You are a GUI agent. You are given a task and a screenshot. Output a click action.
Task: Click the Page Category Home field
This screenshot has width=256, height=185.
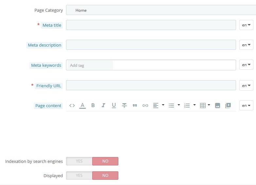[x=161, y=10]
